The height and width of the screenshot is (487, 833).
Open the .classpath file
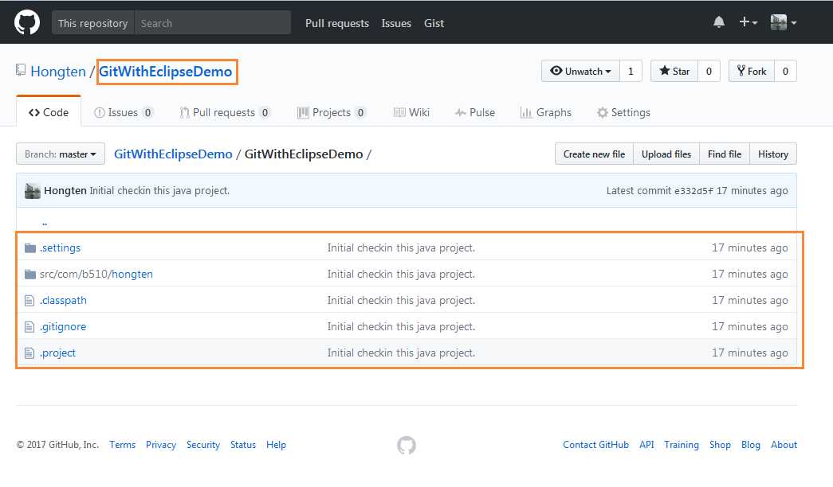[x=63, y=300]
